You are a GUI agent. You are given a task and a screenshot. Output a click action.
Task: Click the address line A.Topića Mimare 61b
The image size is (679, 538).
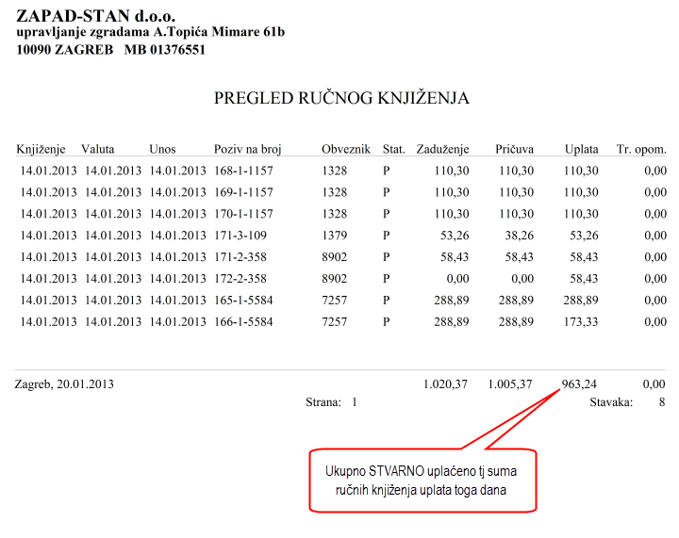pos(219,32)
